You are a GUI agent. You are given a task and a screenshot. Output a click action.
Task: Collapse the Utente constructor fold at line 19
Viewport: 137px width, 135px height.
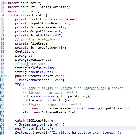click(6, 76)
